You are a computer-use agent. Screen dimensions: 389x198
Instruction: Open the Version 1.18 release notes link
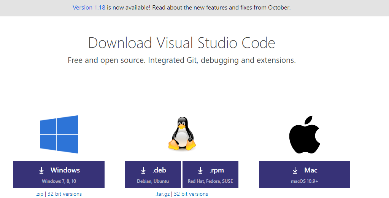[89, 8]
